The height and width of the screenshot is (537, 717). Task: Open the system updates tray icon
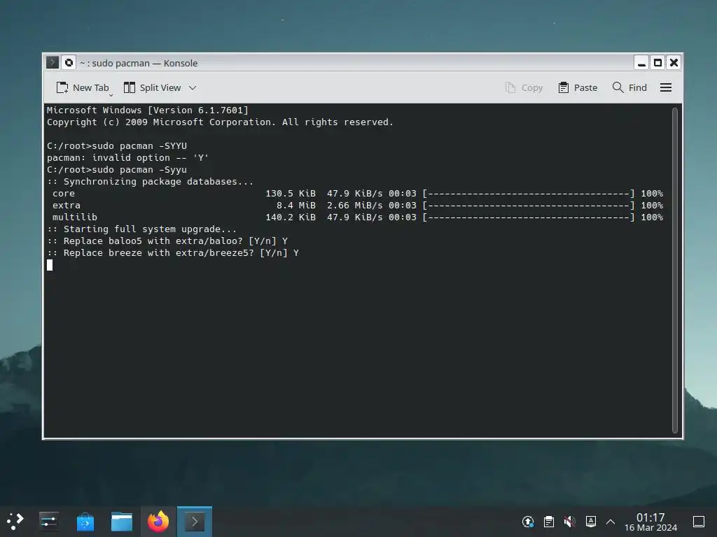click(x=528, y=522)
